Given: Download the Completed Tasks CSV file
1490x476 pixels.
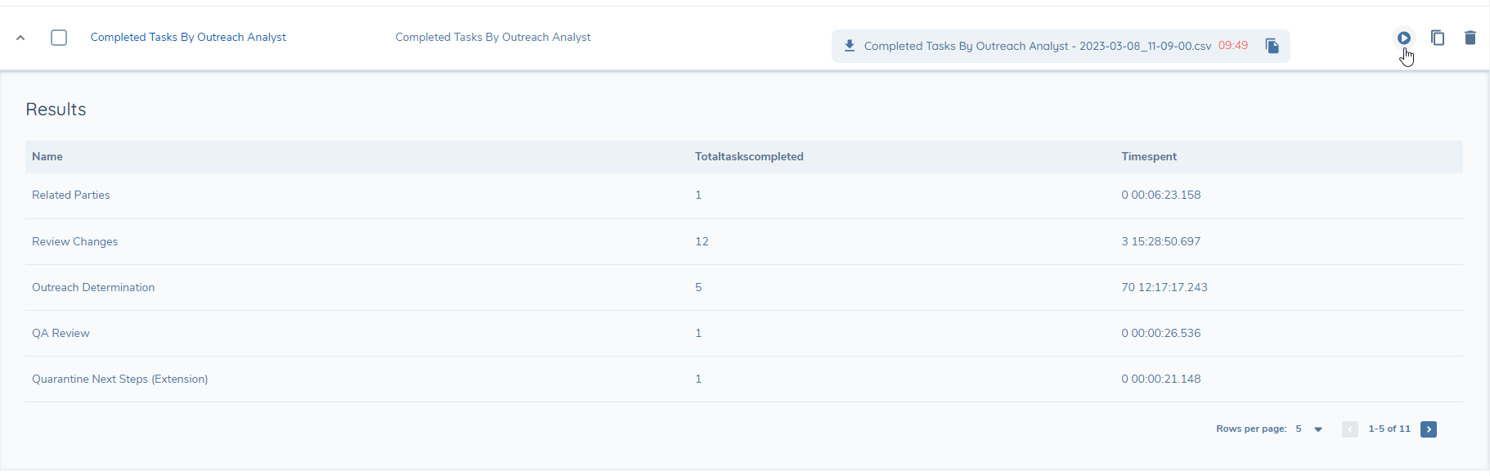Looking at the screenshot, I should [1037, 46].
